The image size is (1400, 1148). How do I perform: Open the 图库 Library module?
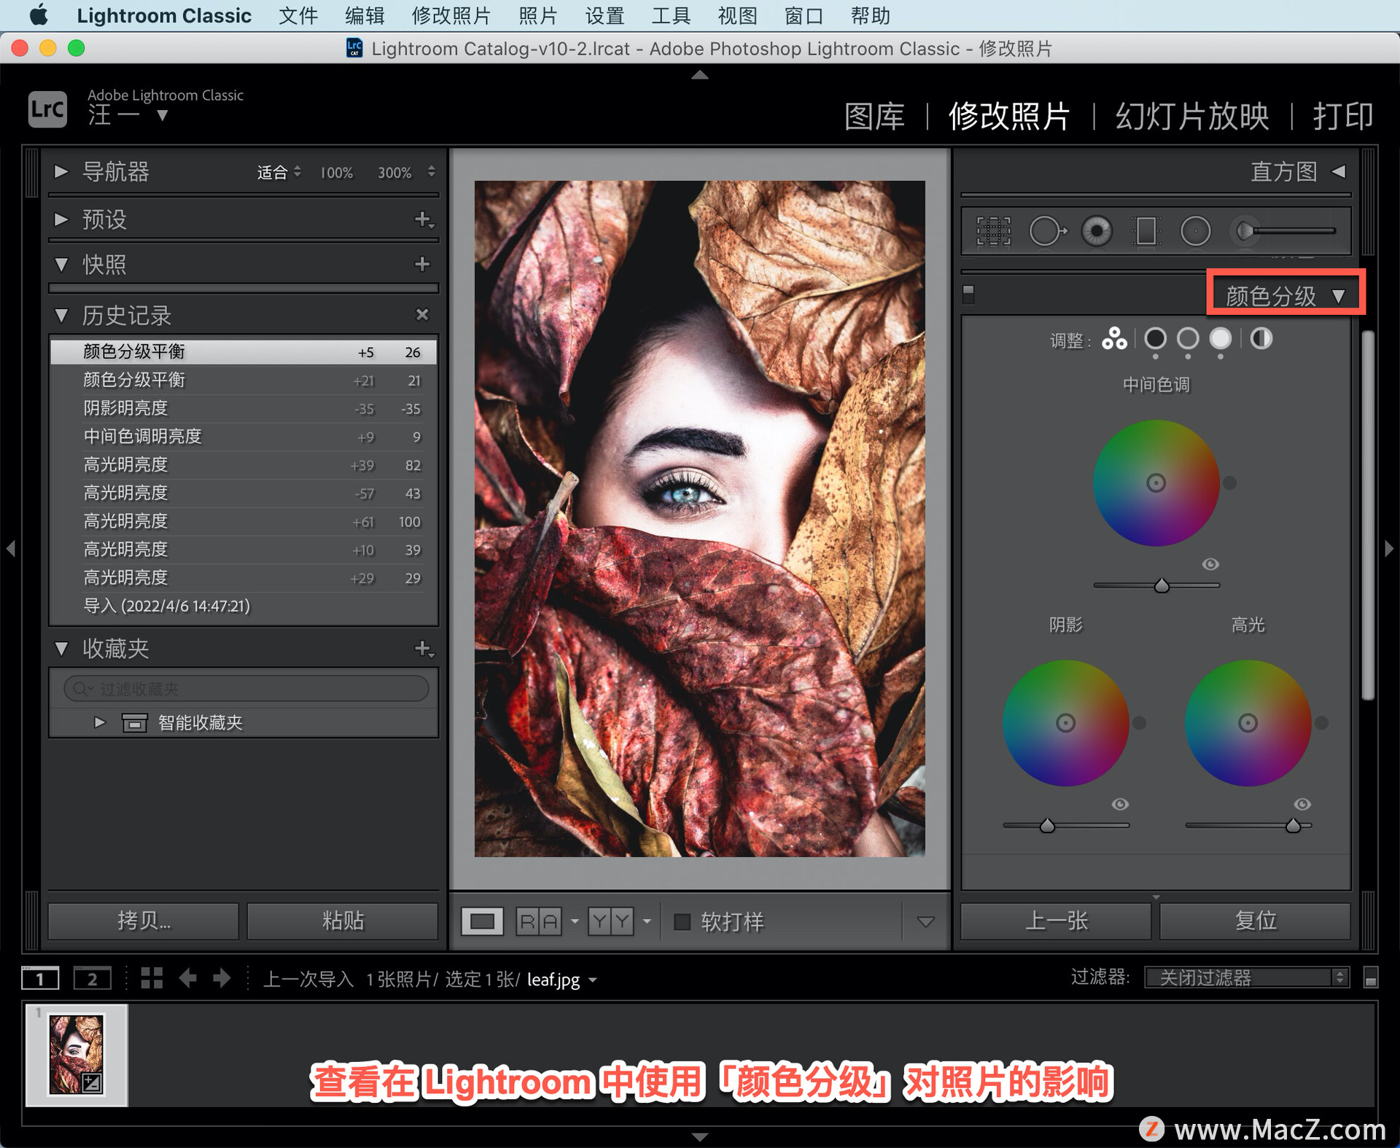coord(874,116)
